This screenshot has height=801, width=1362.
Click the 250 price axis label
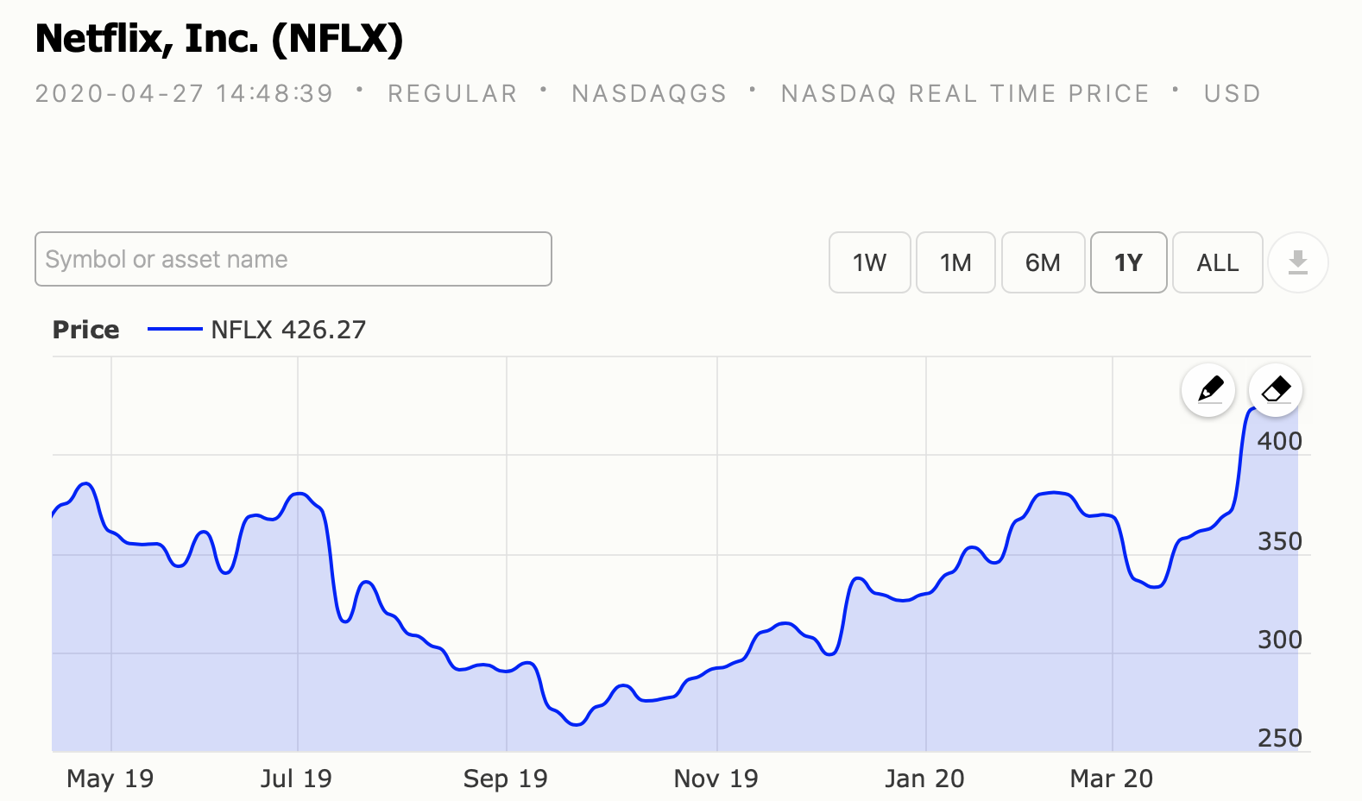pos(1279,738)
